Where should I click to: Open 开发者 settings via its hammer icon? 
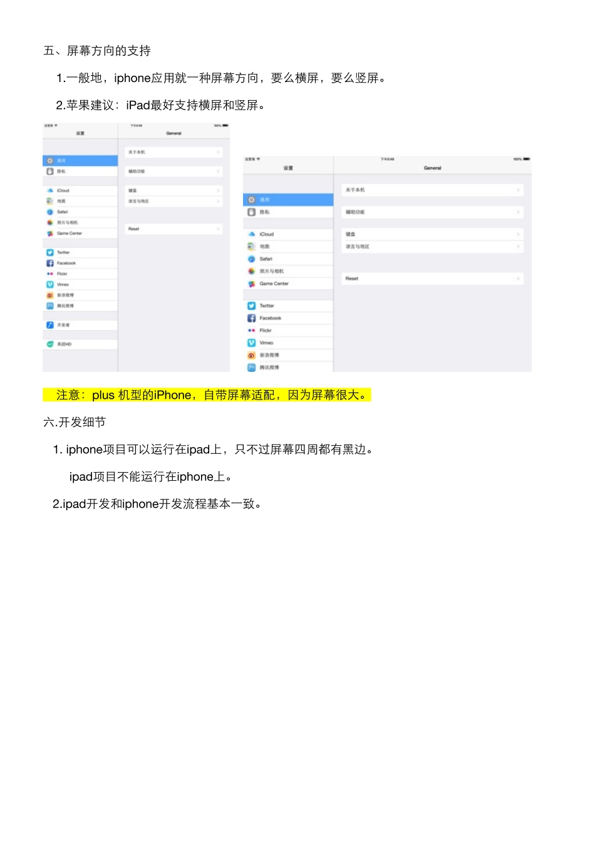point(50,326)
